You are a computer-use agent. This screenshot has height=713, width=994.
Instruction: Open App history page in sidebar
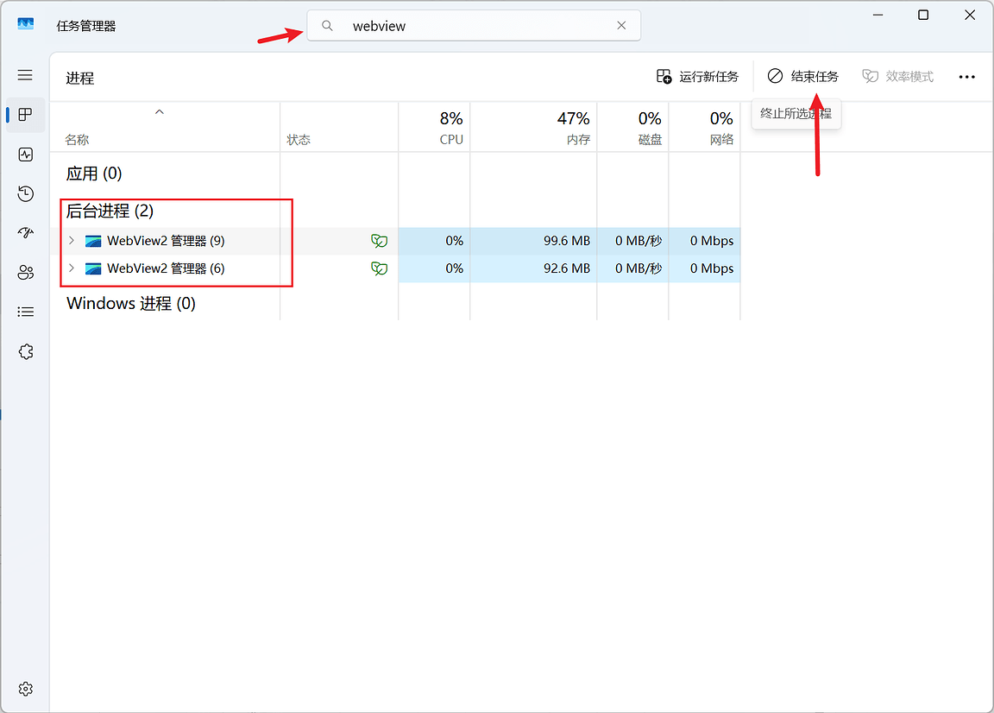[x=25, y=194]
